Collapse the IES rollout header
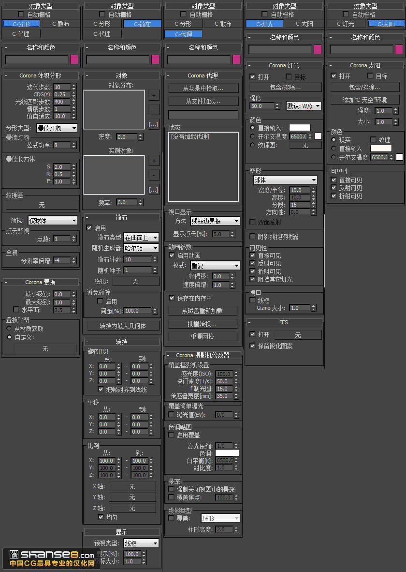Image resolution: width=406 pixels, height=572 pixels. [x=284, y=322]
